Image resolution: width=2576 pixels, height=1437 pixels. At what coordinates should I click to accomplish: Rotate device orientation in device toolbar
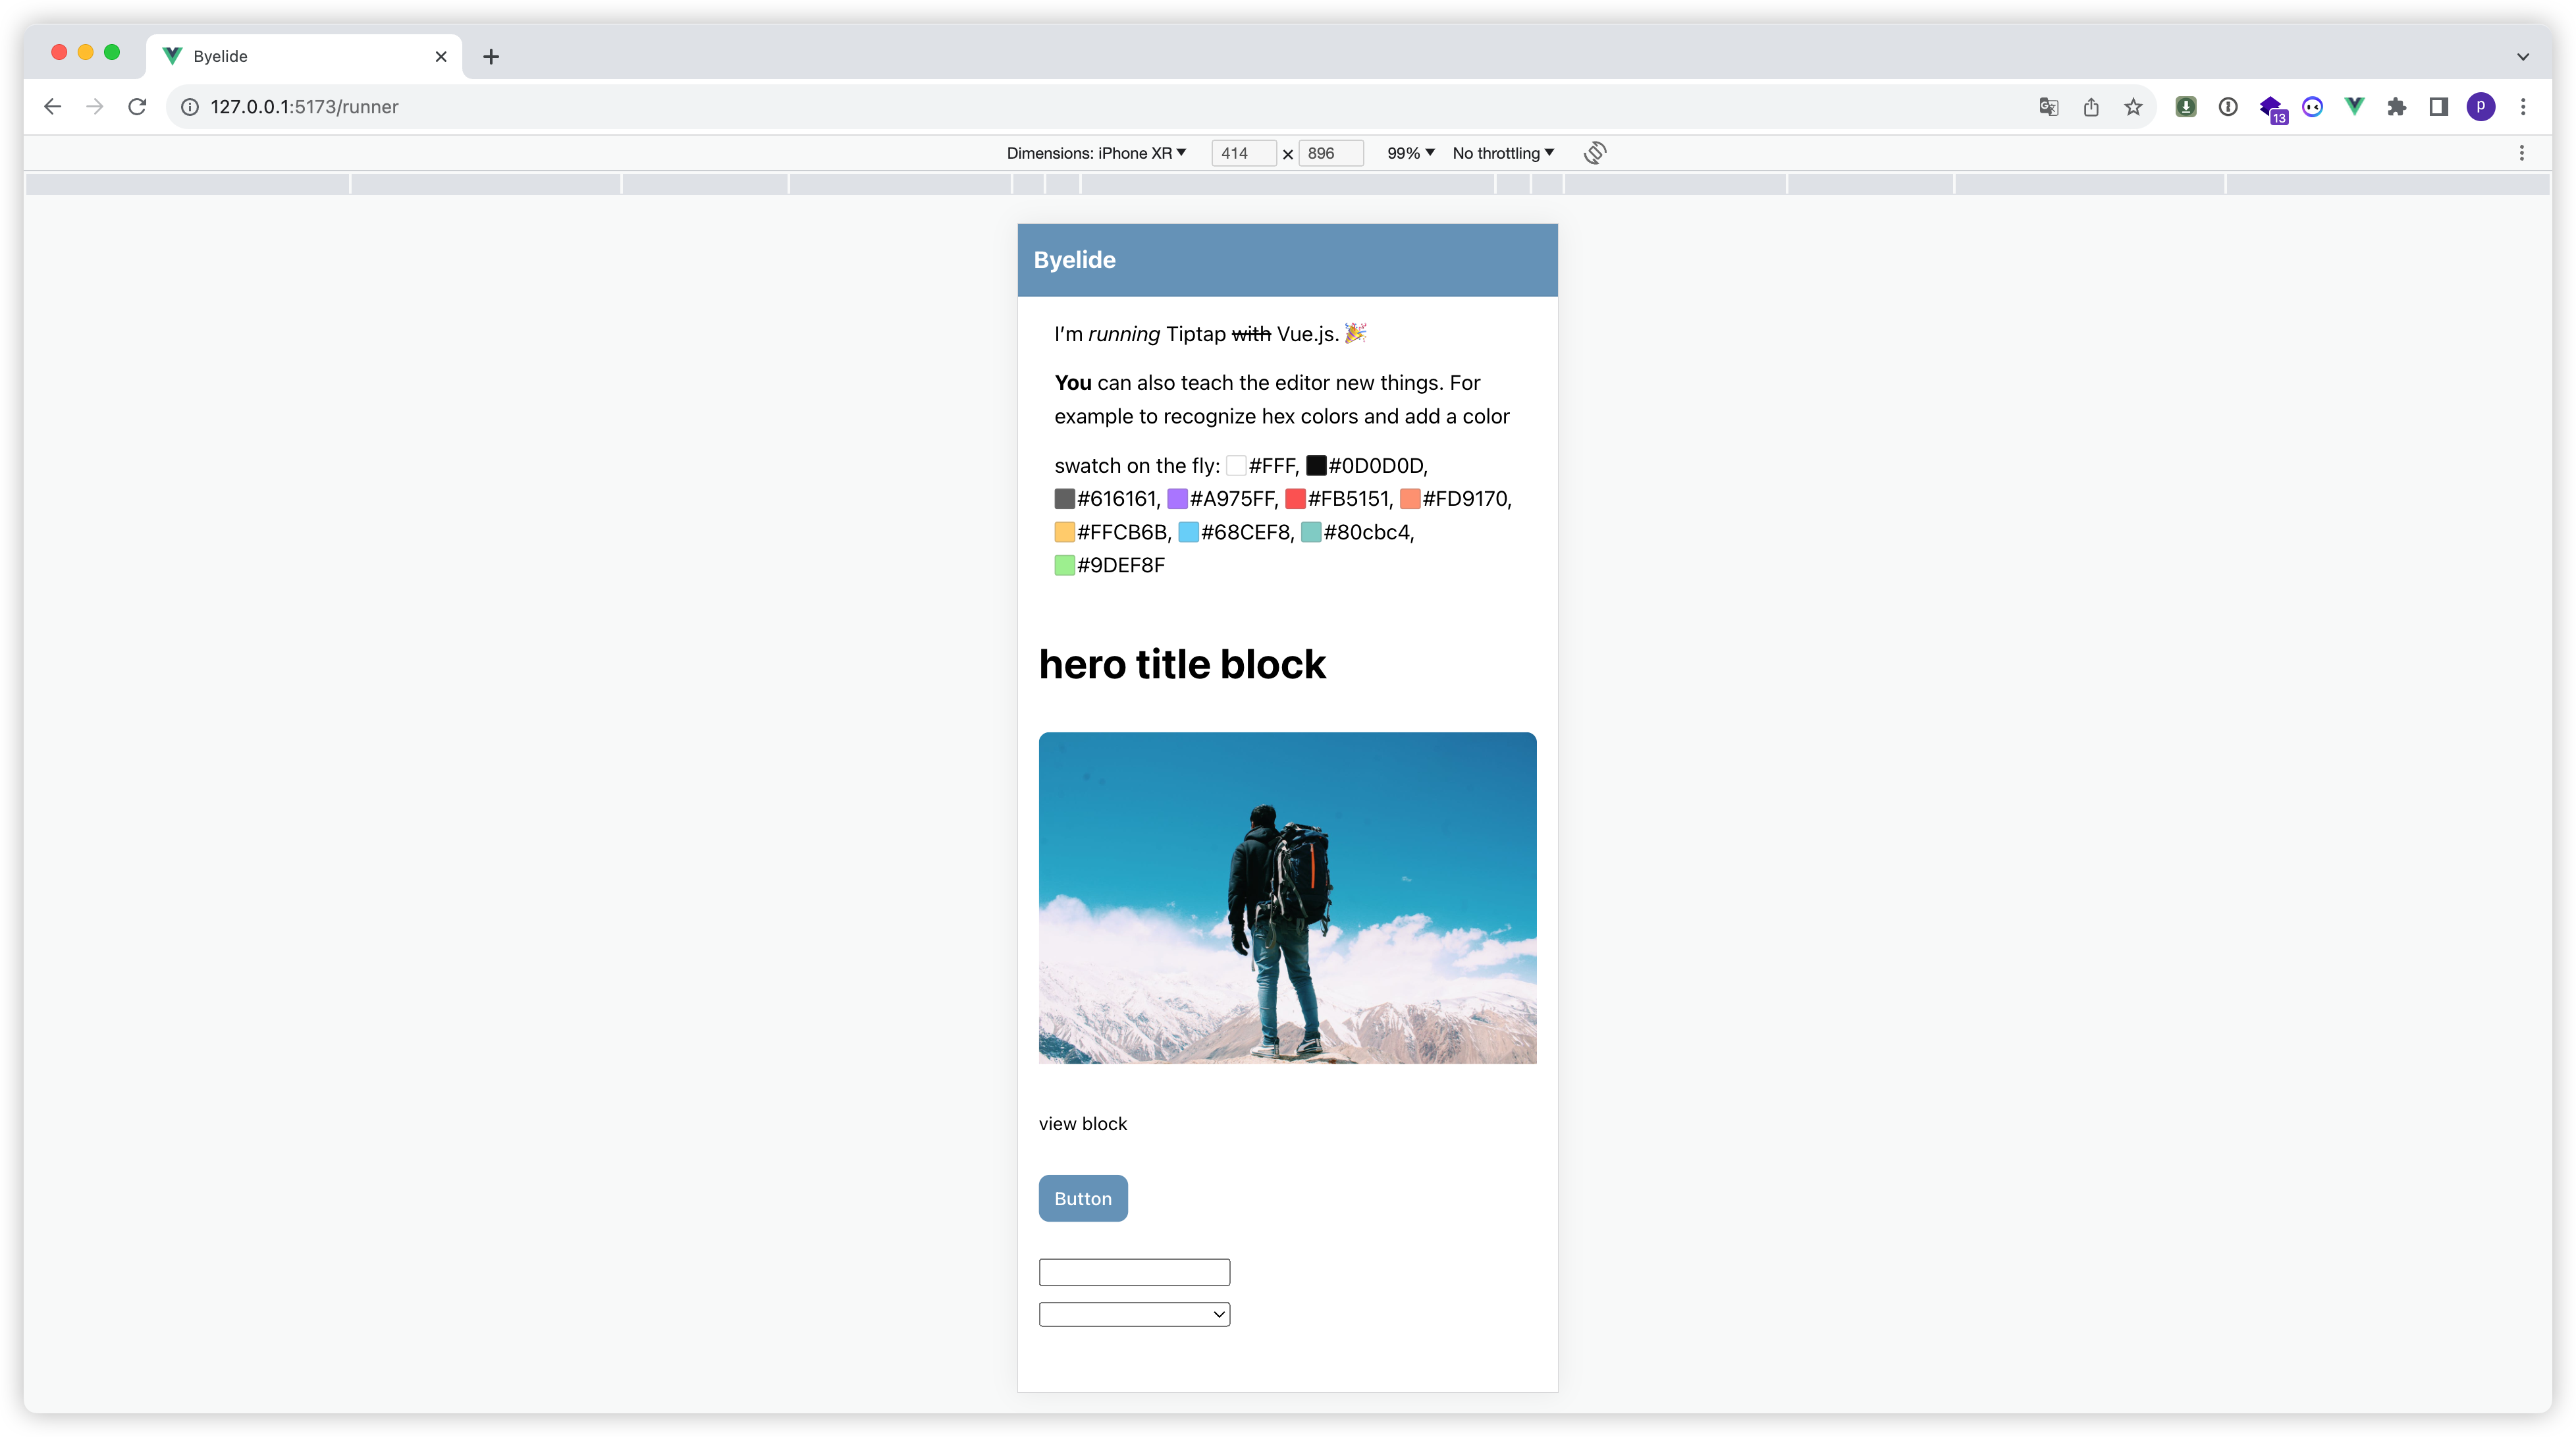click(x=1595, y=153)
